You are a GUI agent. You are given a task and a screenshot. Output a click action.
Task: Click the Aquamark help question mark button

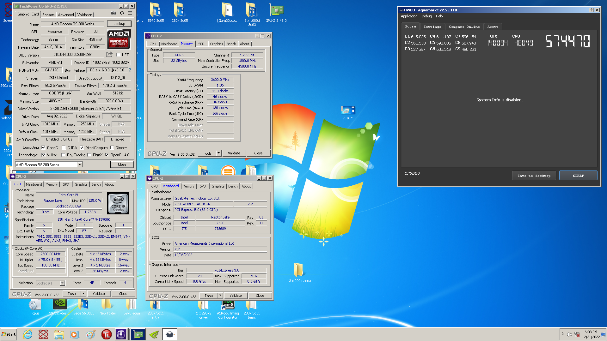click(592, 10)
